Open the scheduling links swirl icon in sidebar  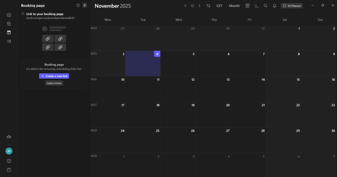(x=9, y=24)
